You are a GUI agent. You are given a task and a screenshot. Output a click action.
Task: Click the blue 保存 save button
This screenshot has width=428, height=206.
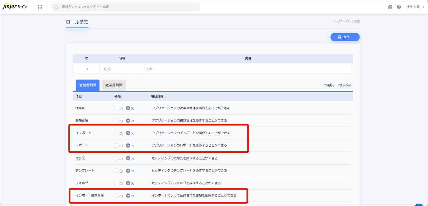[x=345, y=37]
